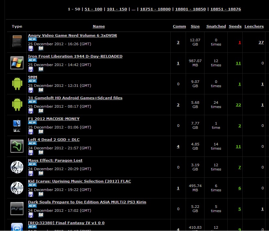Sort torrents by Leechers column header

tap(254, 26)
